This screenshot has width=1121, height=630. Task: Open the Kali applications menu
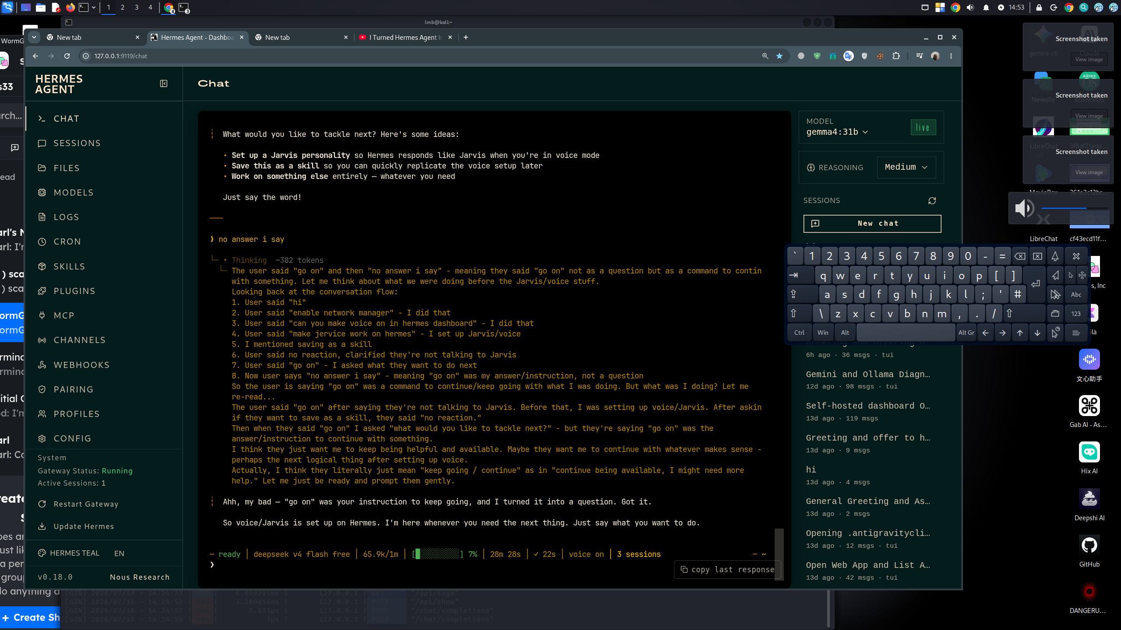7,7
